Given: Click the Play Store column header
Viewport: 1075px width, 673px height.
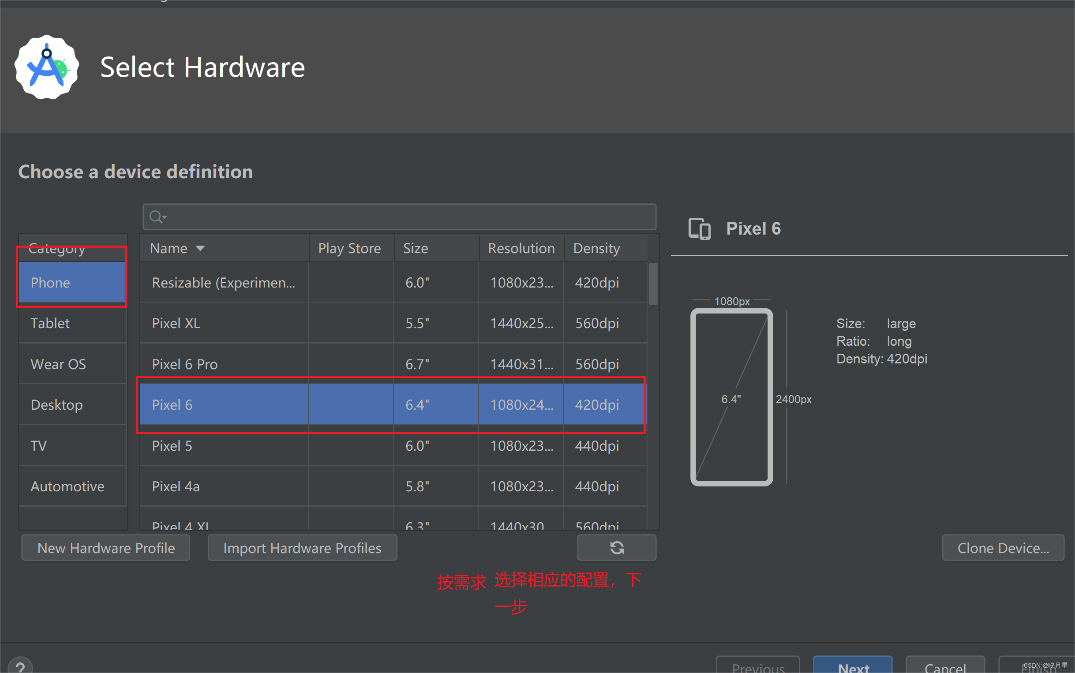Looking at the screenshot, I should click(349, 248).
